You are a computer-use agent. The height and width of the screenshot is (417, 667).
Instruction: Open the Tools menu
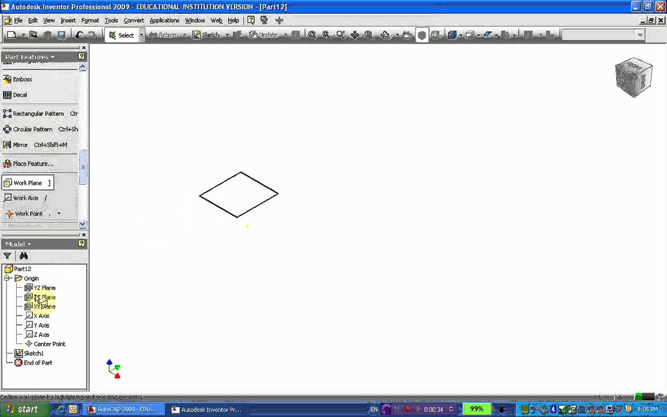click(111, 20)
